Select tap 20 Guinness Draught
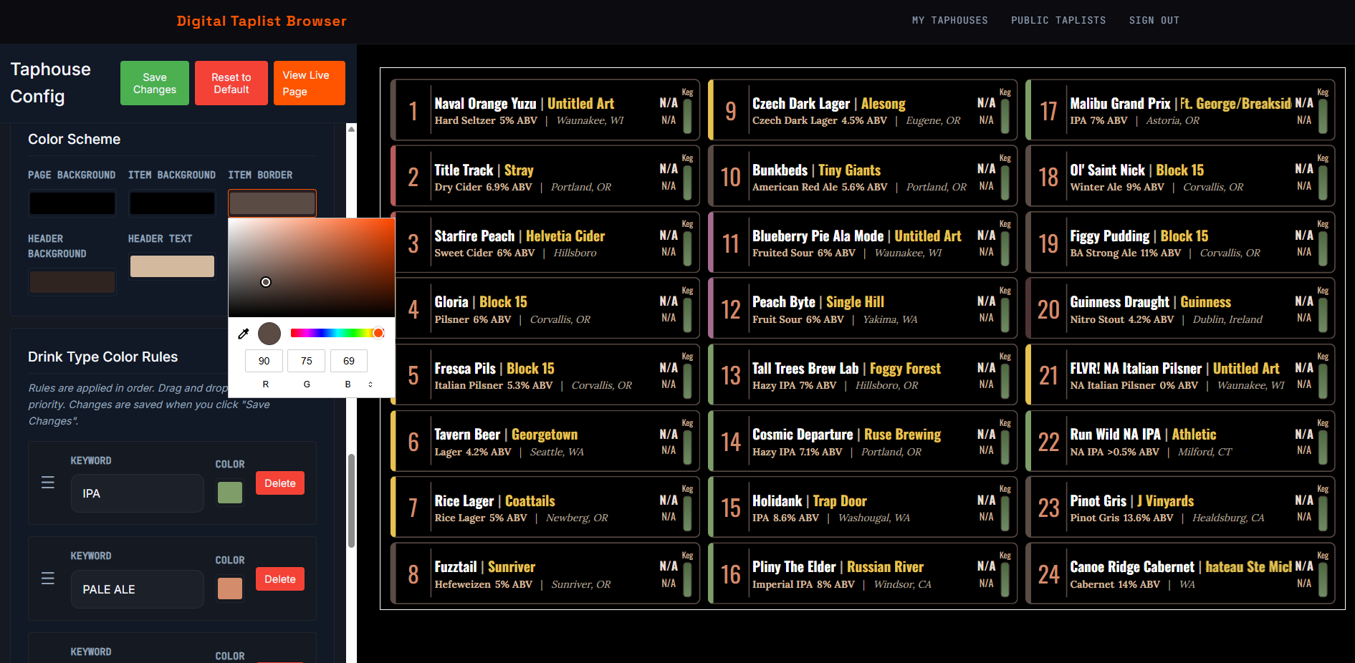Image resolution: width=1355 pixels, height=663 pixels. click(x=1180, y=309)
